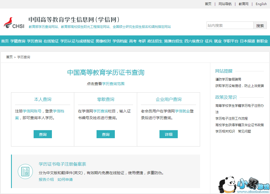Open 学历相关知识 link
Viewport: 270px width, 194px height.
pyautogui.click(x=225, y=131)
